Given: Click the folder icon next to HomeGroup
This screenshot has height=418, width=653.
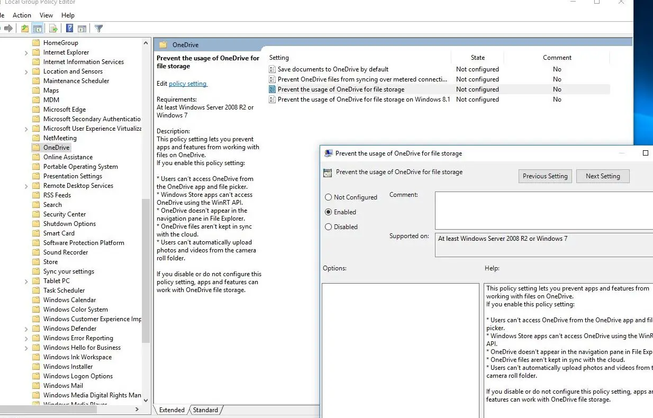Looking at the screenshot, I should click(36, 43).
